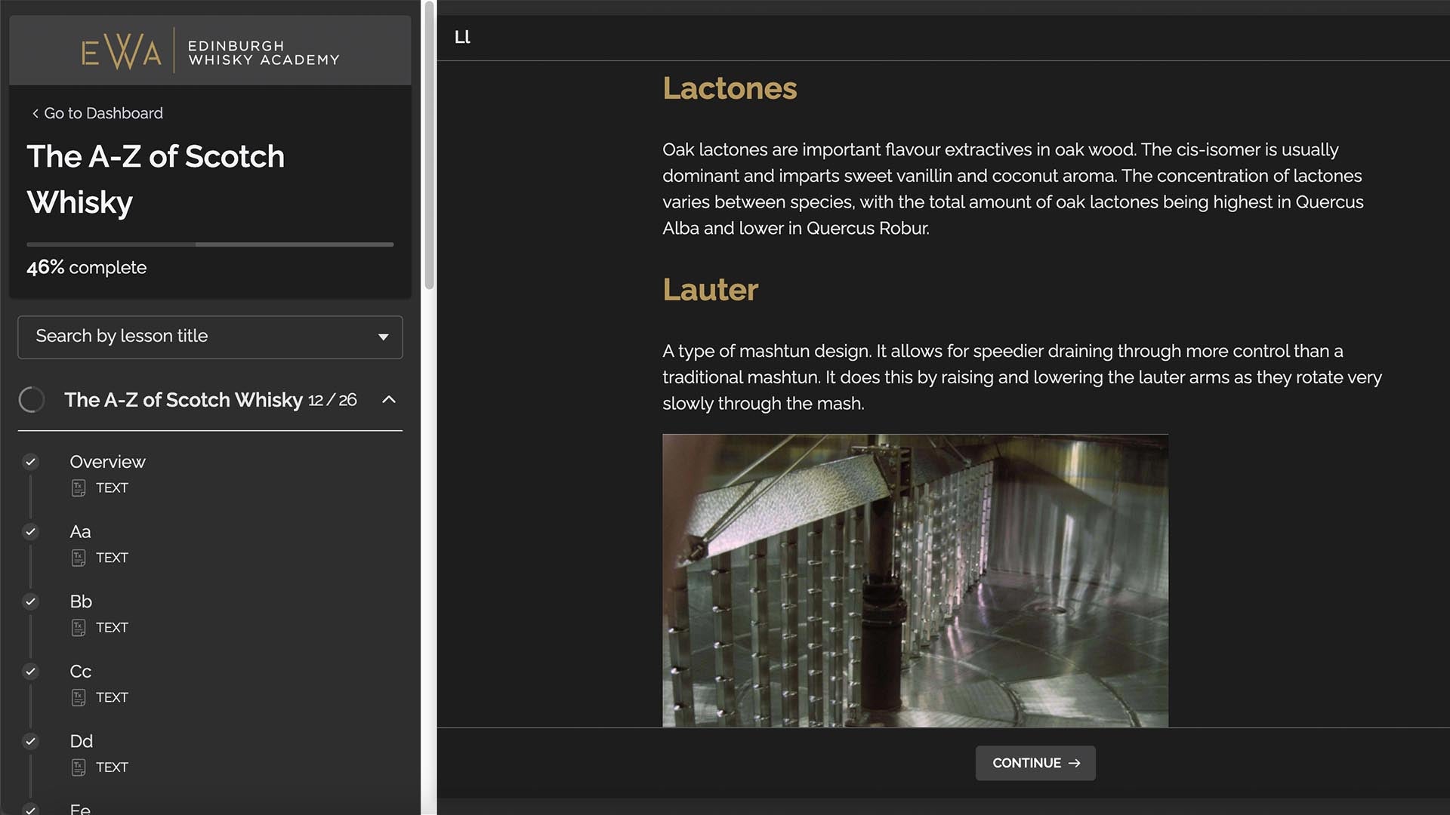Open the Aa lesson
Viewport: 1450px width, 815px height.
pos(80,531)
